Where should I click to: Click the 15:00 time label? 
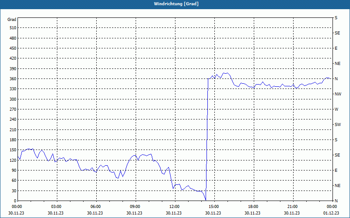click(214, 207)
